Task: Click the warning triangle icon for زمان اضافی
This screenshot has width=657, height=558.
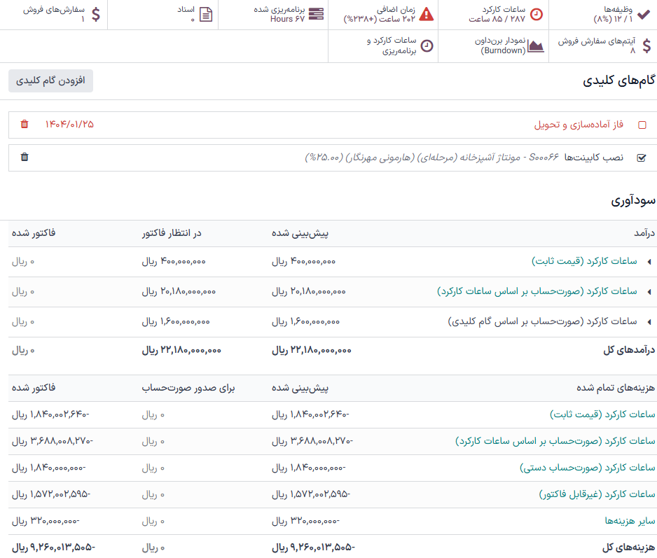Action: tap(426, 14)
